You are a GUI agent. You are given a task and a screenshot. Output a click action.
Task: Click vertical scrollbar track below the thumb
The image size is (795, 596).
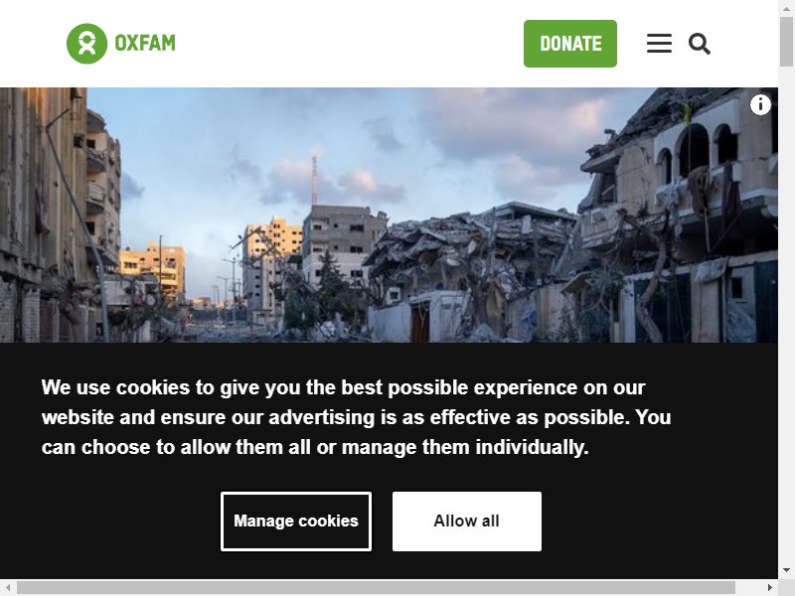coord(786,314)
